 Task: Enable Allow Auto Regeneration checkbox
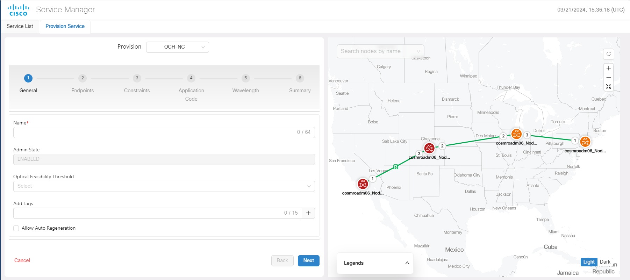16,228
